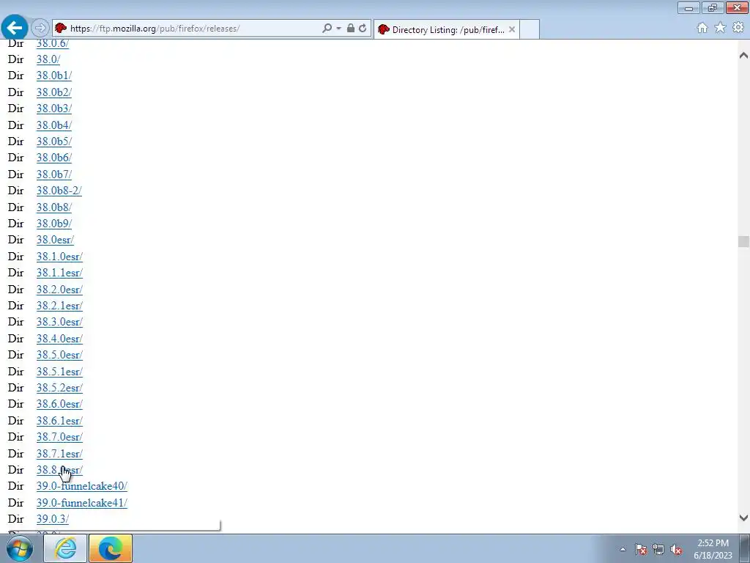The image size is (750, 563).
Task: Open the 38.8.0esr/ directory link
Action: pos(59,471)
